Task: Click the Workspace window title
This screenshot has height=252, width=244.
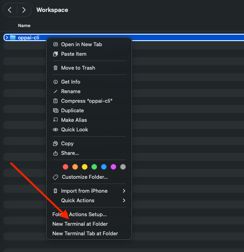Action: (x=52, y=10)
